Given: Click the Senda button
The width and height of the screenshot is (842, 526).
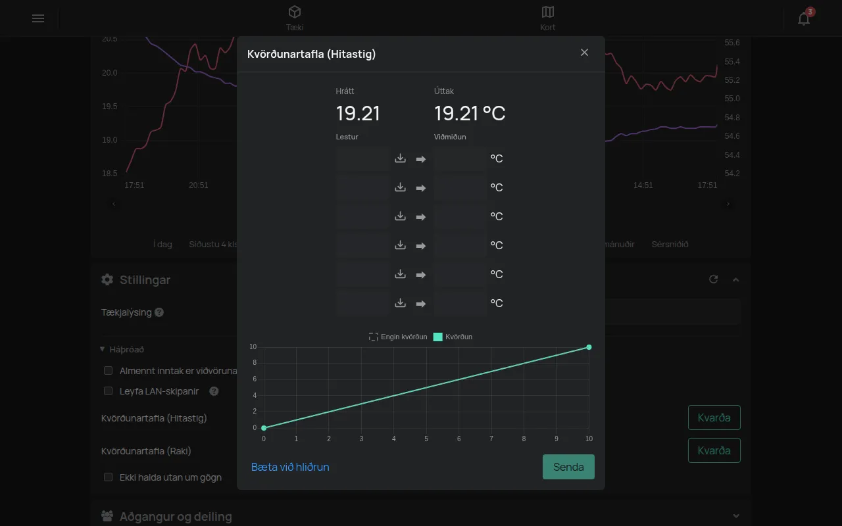Looking at the screenshot, I should [x=568, y=467].
